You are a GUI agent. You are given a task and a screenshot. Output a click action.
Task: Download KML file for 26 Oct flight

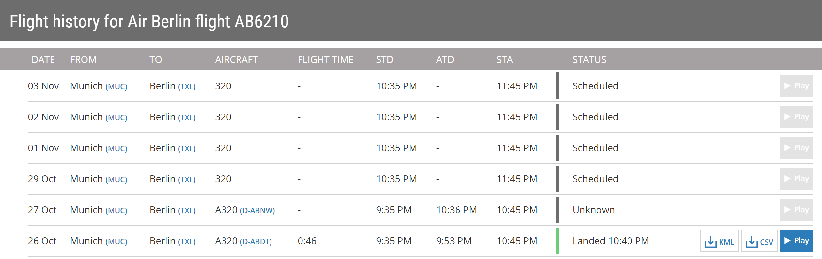point(719,241)
